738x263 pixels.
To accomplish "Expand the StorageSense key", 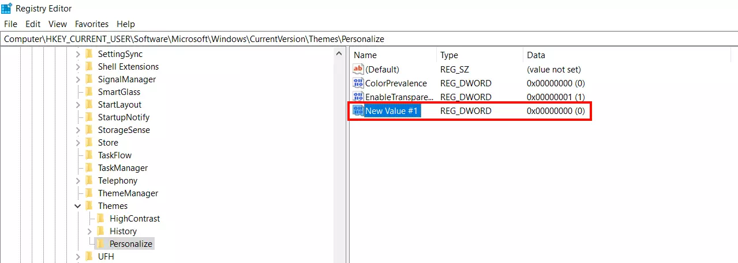I will tap(78, 130).
